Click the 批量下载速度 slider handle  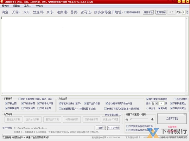point(131,119)
